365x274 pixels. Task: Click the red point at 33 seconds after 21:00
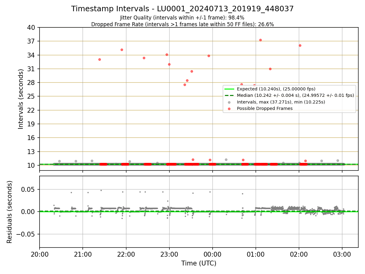99,59
